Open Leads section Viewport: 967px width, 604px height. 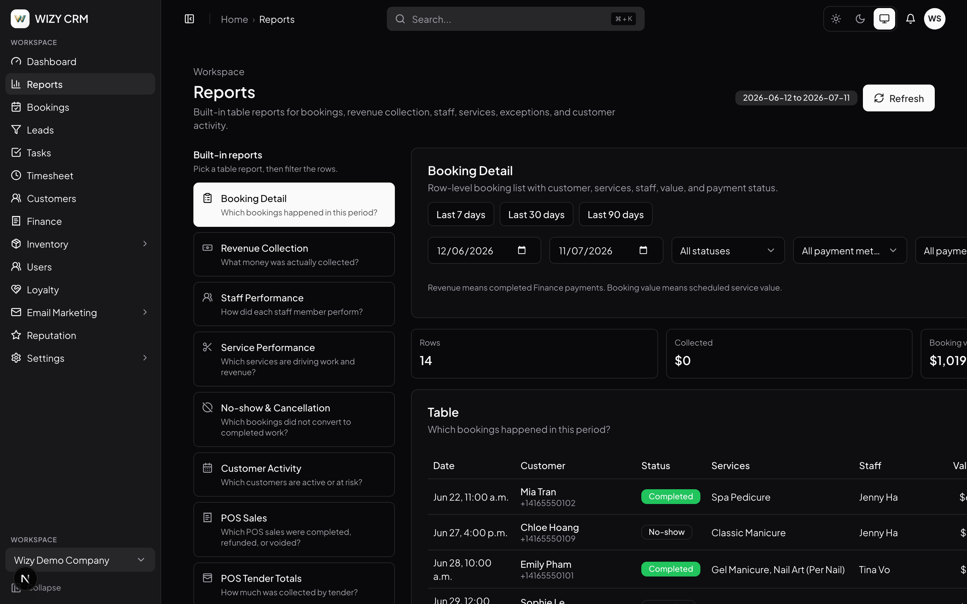click(80, 130)
